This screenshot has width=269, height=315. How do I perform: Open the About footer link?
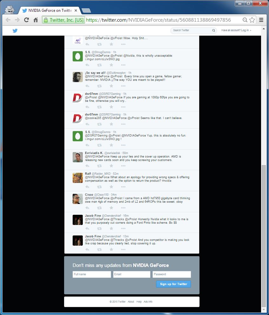131,302
